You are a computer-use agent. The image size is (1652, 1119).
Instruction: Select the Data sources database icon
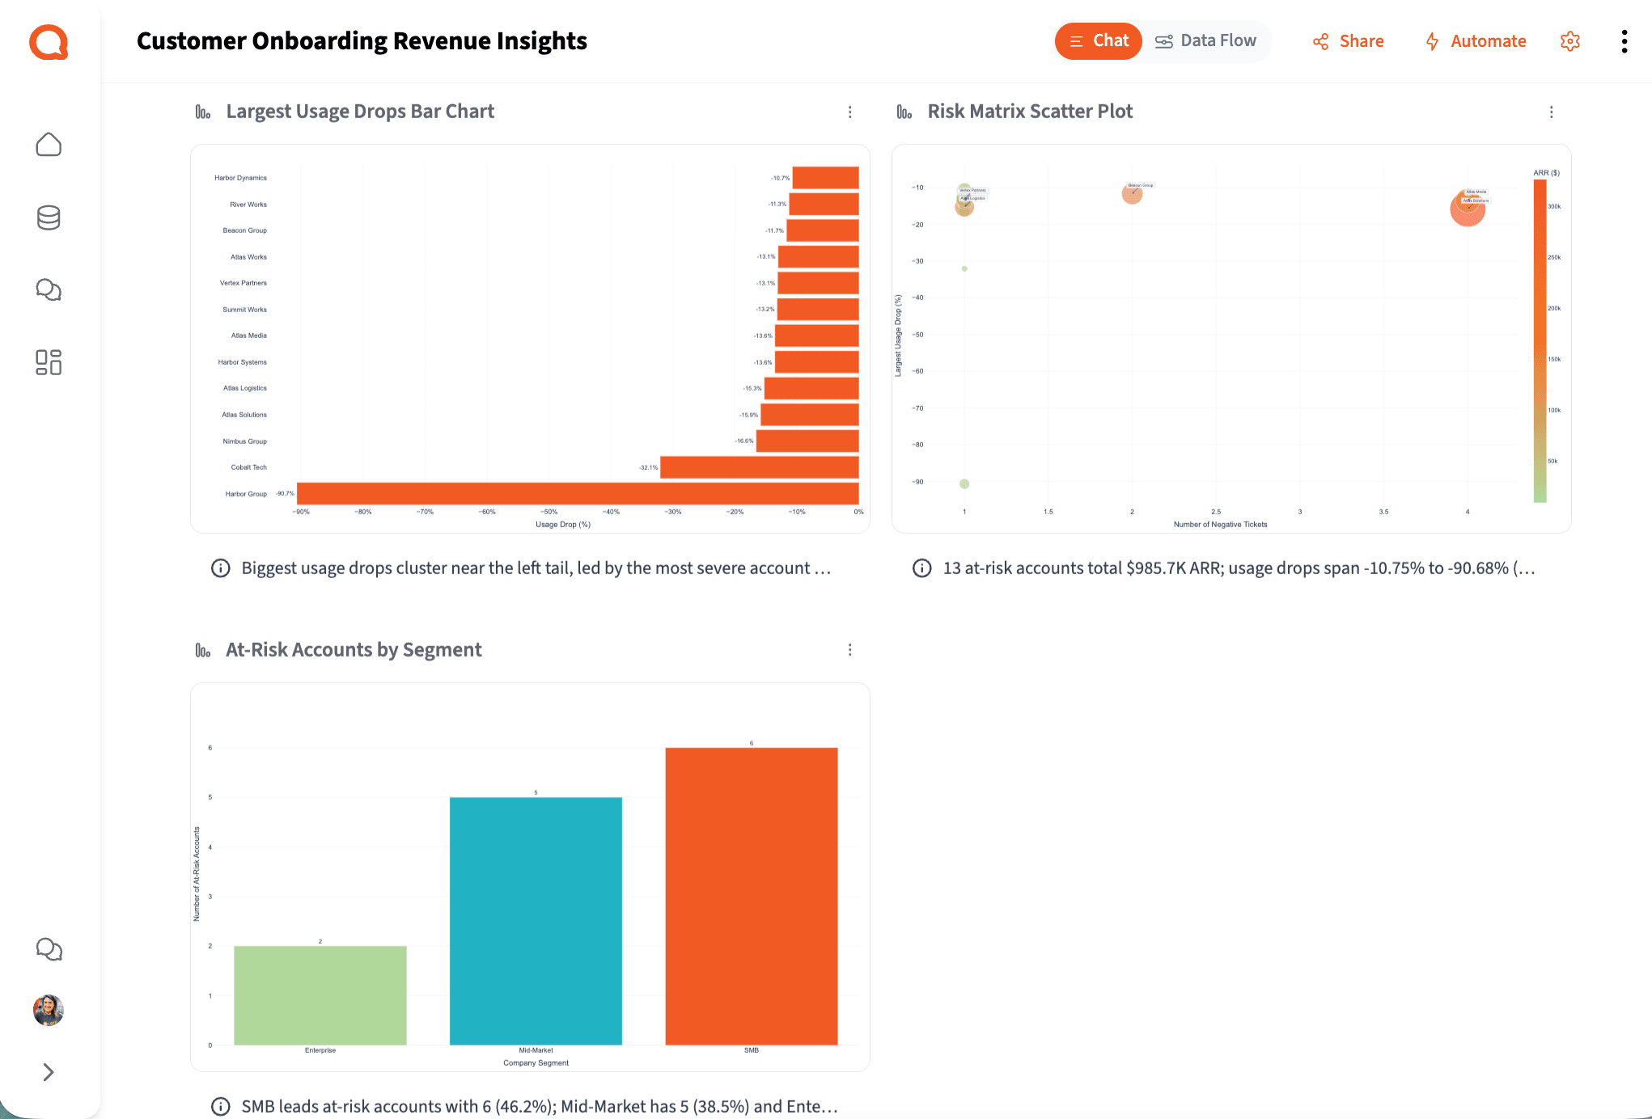tap(49, 217)
